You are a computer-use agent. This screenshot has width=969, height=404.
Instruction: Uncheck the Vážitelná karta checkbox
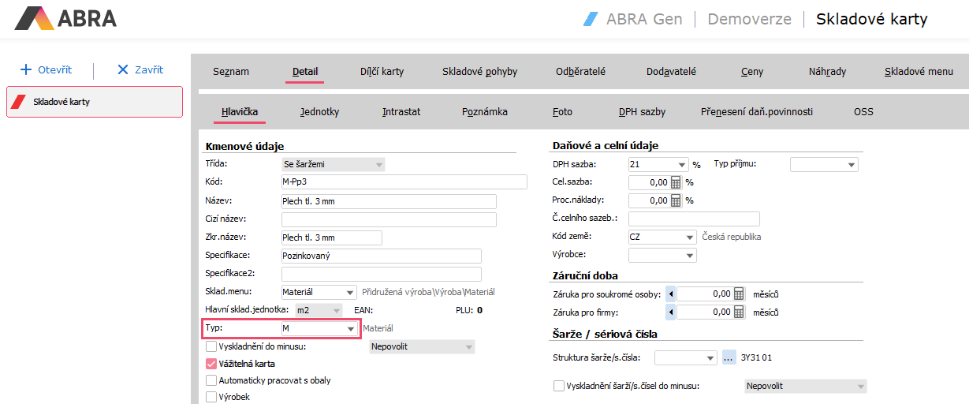click(x=211, y=364)
